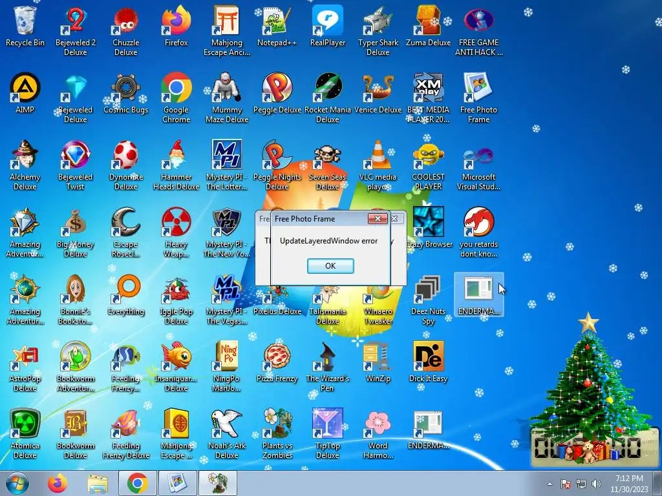Select the Typer Shark Deluxe icon
The width and height of the screenshot is (662, 496).
click(378, 30)
